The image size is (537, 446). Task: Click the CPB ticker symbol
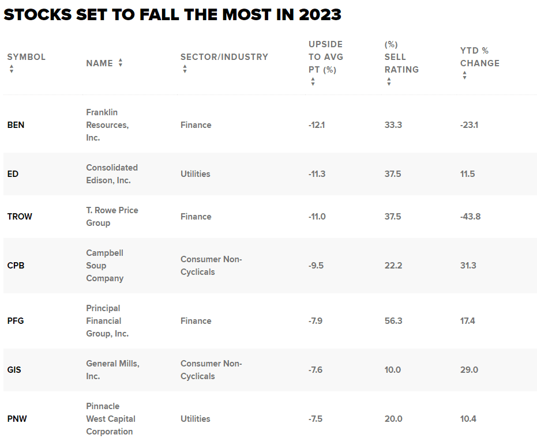pos(16,266)
